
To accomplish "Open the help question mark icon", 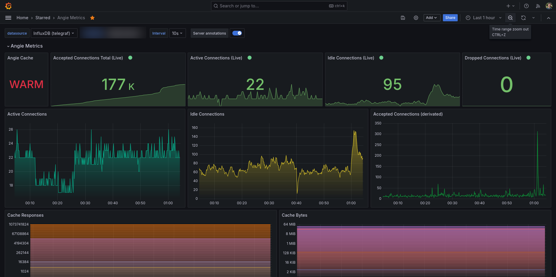I will pos(526,6).
